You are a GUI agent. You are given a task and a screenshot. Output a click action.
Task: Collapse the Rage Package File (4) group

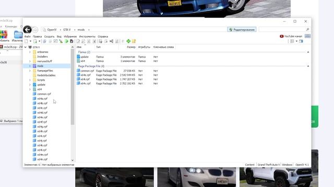308,66
